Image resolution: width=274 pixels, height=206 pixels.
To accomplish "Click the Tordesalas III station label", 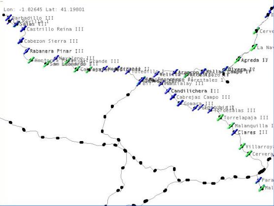I will (x=235, y=110).
